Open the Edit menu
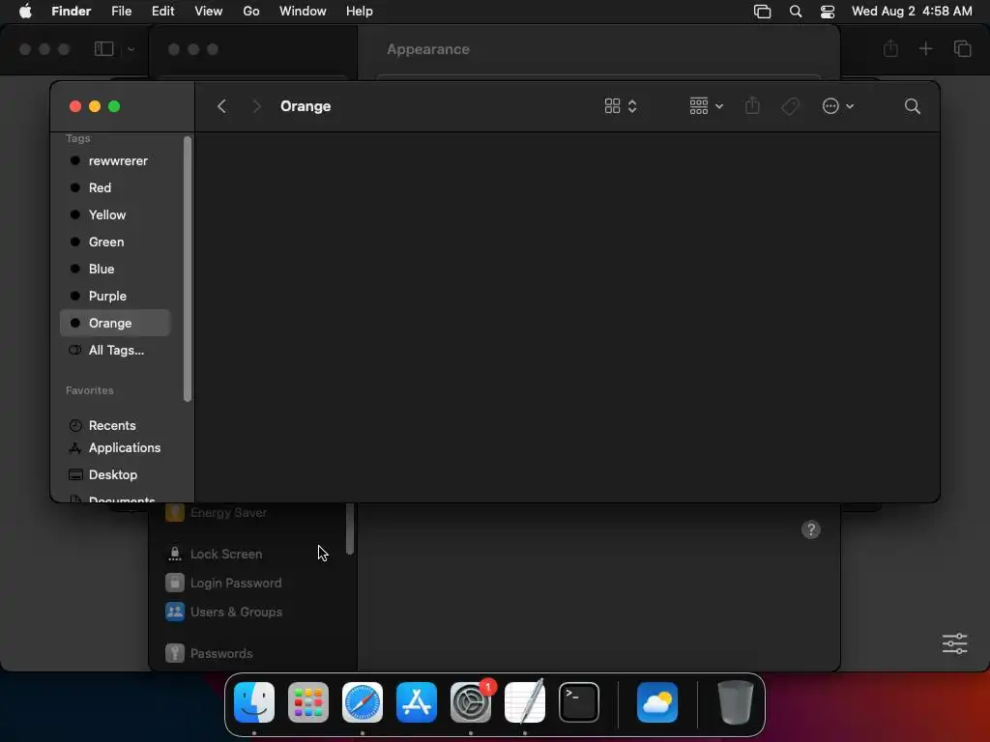The width and height of the screenshot is (990, 742). tap(162, 12)
